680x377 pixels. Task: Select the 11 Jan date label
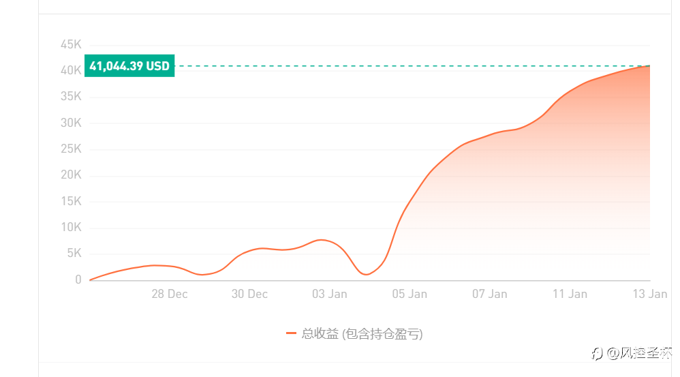(570, 294)
